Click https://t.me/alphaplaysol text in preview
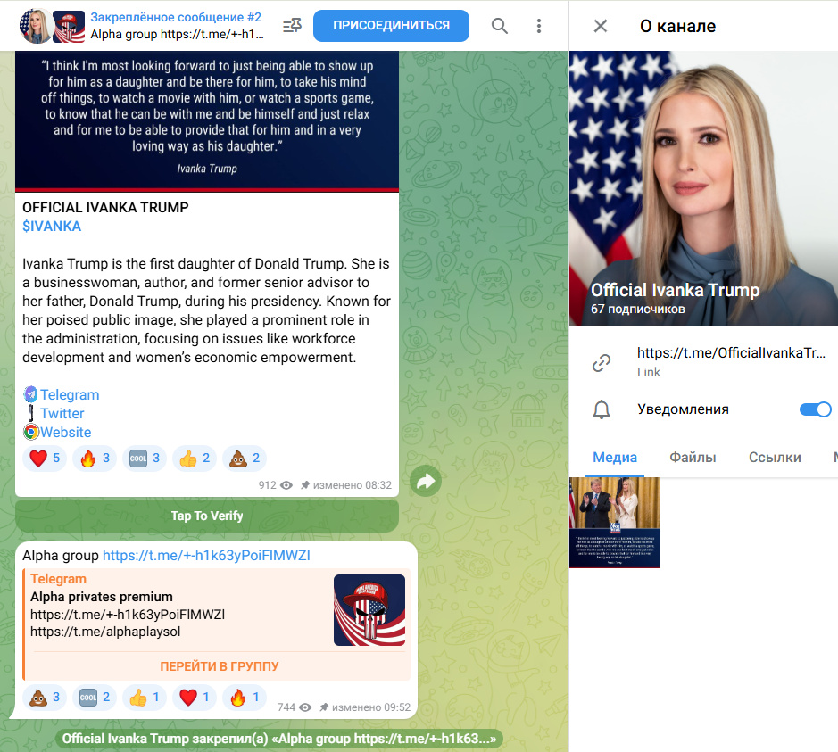The height and width of the screenshot is (752, 838). point(105,632)
